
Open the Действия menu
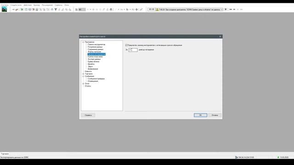click(28, 5)
